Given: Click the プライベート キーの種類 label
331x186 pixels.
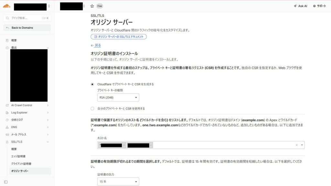Looking at the screenshot, I should [x=110, y=90].
